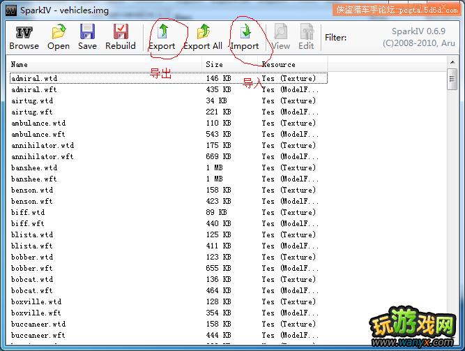
Task: Select blista.wft file row
Action: click(x=169, y=246)
